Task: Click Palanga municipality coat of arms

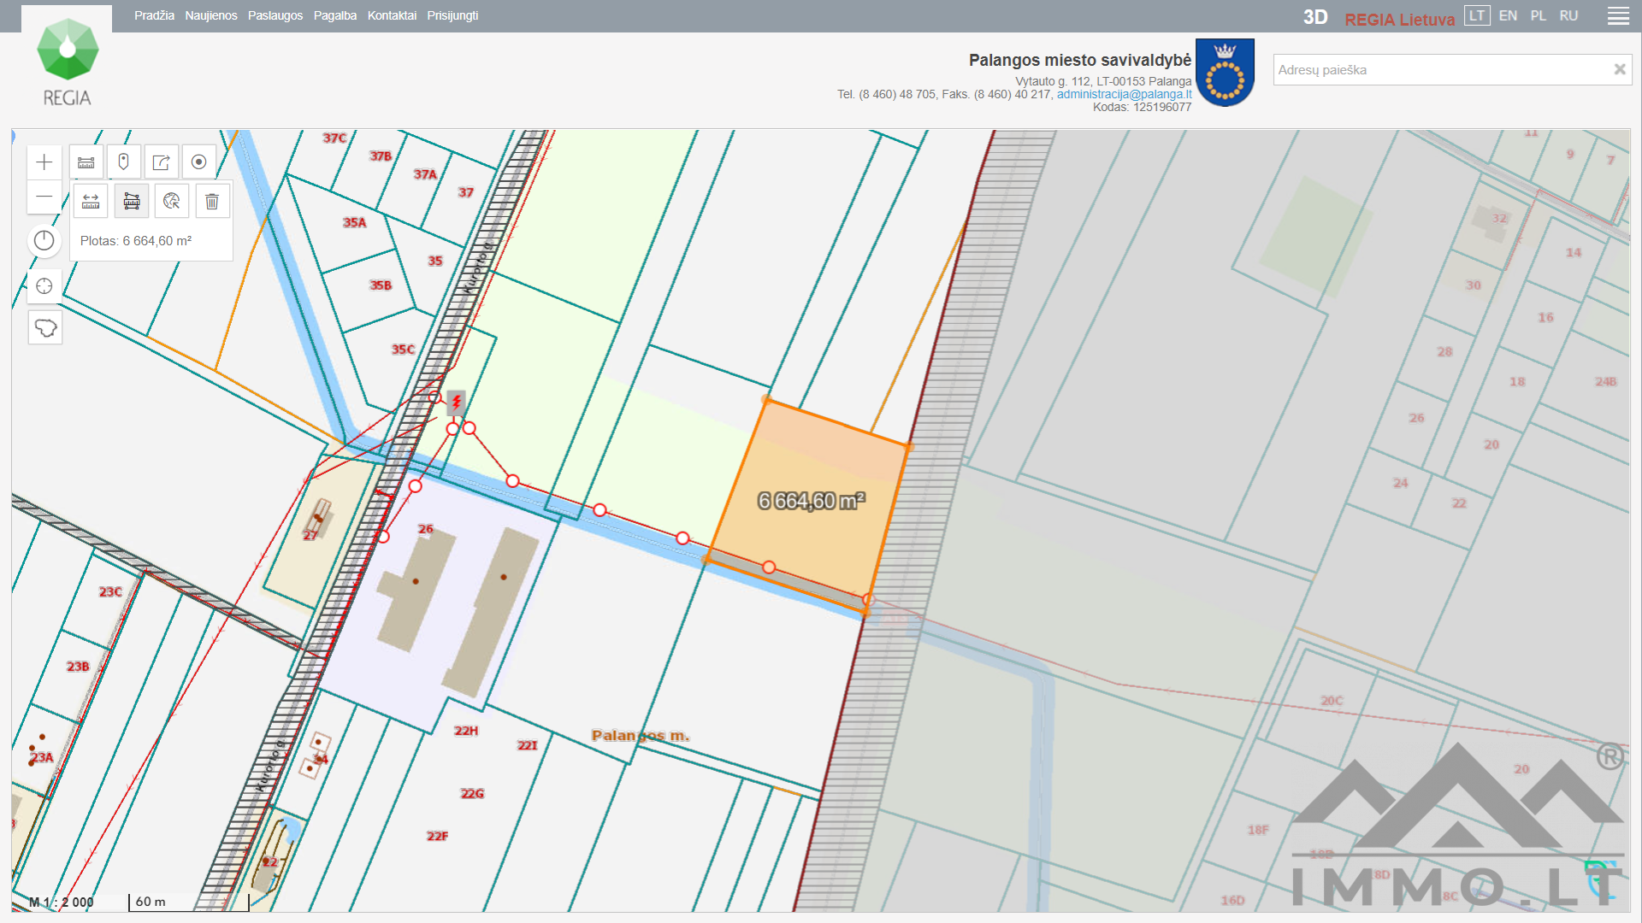Action: pyautogui.click(x=1225, y=73)
